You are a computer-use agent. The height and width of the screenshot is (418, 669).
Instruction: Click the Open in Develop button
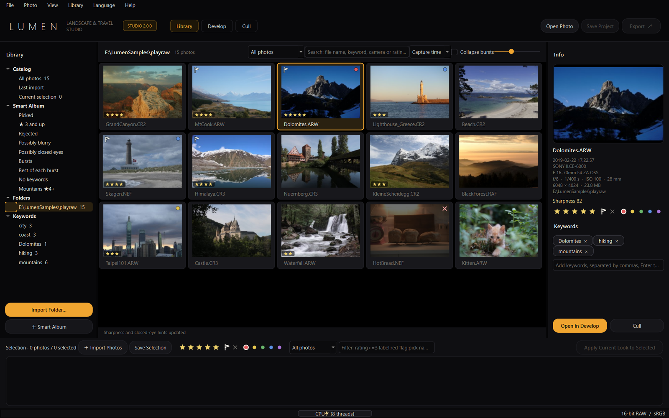[580, 326]
